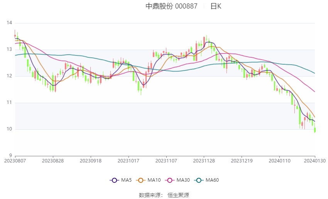Select x-axis date label 20231017
Viewport: 328px width, 199px height.
pos(128,161)
